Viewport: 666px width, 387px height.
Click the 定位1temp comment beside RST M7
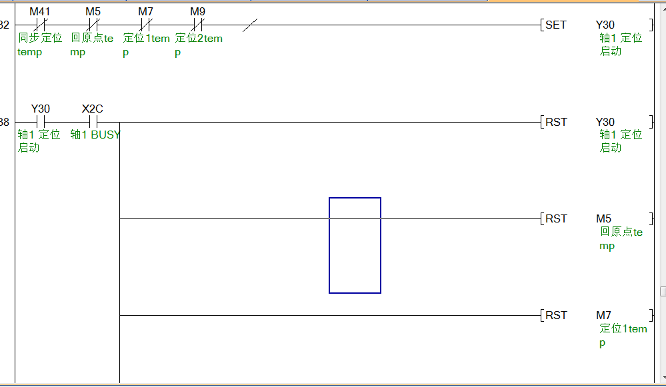[x=623, y=335]
